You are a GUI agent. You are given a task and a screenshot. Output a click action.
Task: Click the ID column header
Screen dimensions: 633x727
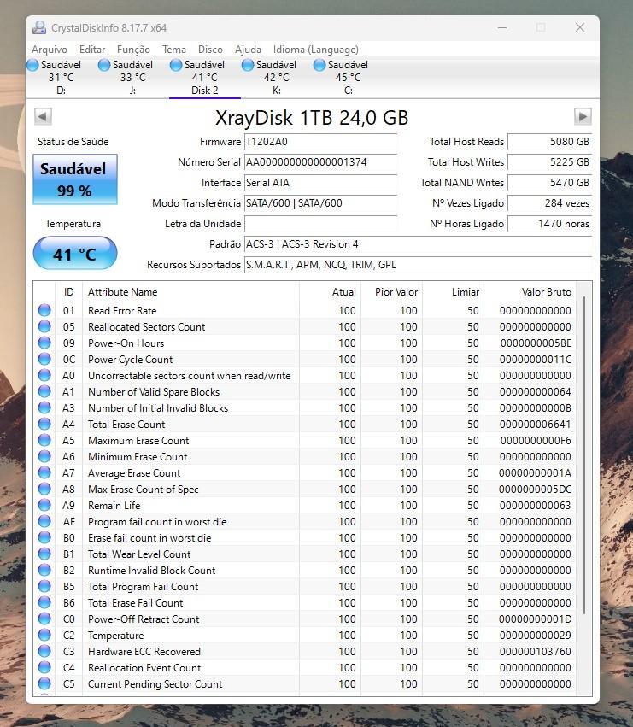point(68,292)
